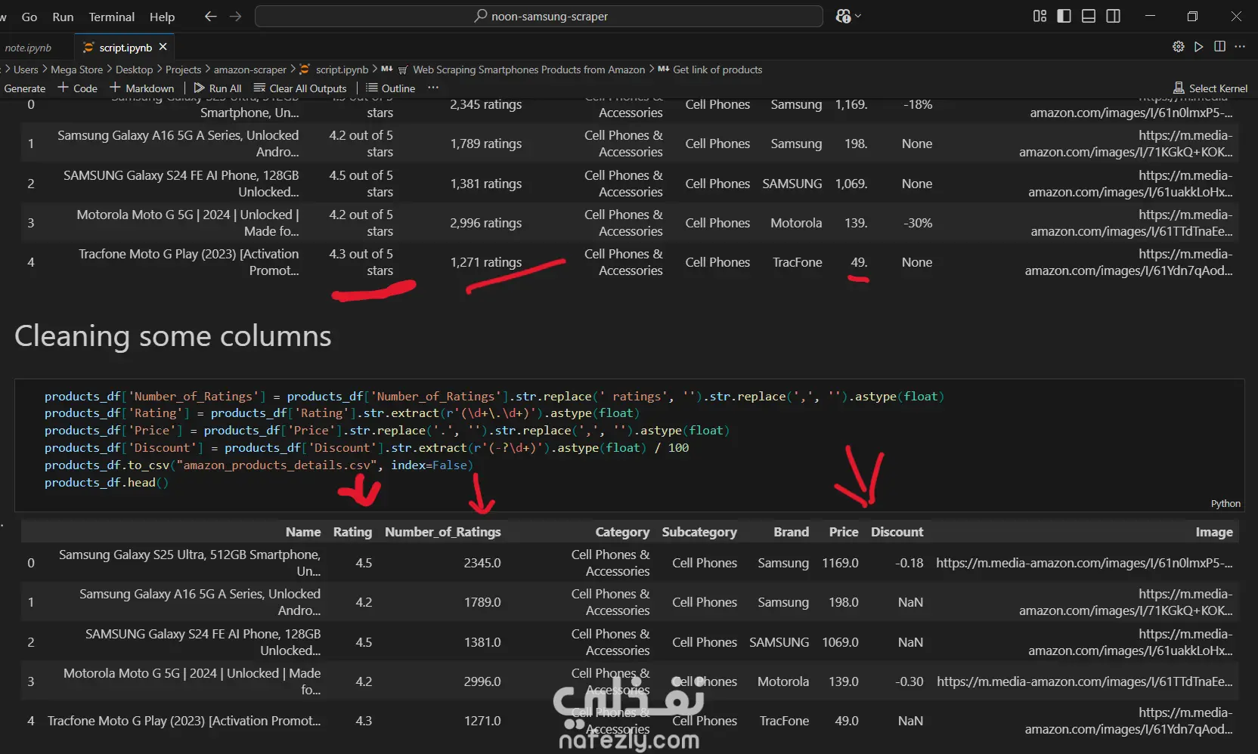Open notebook settings gear icon
The width and height of the screenshot is (1258, 754).
[x=1178, y=47]
